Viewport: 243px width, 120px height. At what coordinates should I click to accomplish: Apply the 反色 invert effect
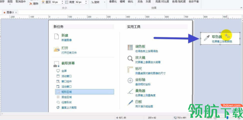(x=140, y=2)
